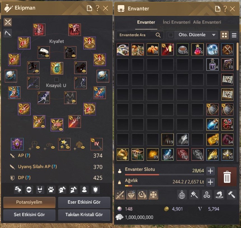Switch to grid view in inventory
The width and height of the screenshot is (241, 228).
[224, 35]
